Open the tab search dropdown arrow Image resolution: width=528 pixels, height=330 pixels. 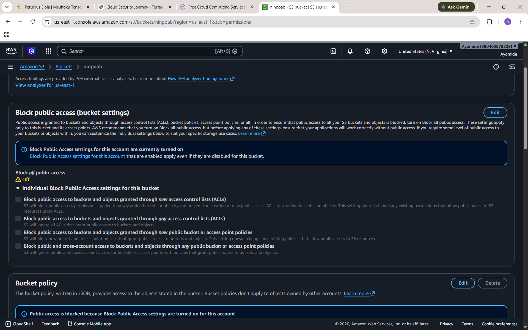7,7
